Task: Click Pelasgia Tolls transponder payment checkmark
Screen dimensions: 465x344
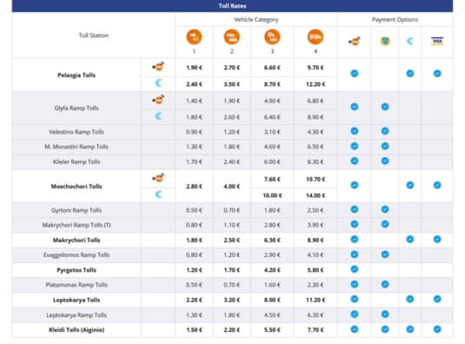Action: click(x=355, y=73)
